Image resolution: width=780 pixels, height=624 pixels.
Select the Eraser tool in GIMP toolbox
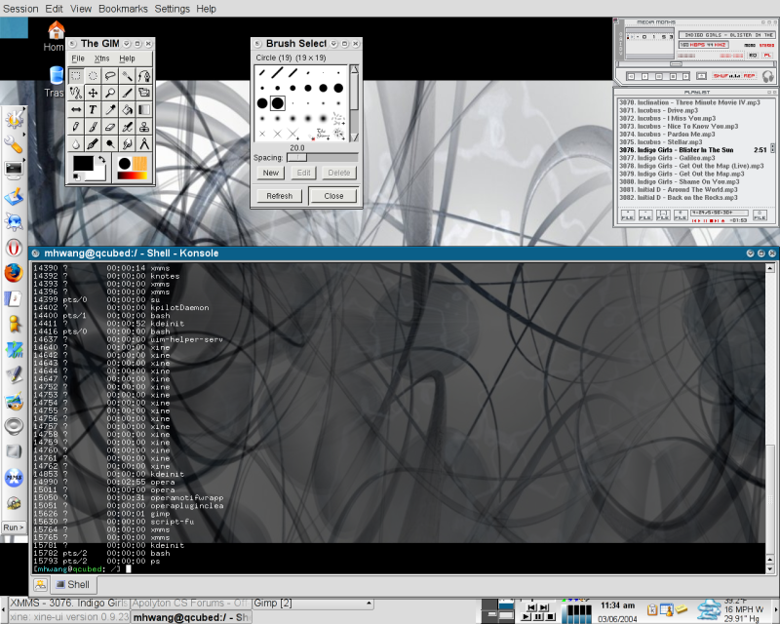(x=110, y=127)
